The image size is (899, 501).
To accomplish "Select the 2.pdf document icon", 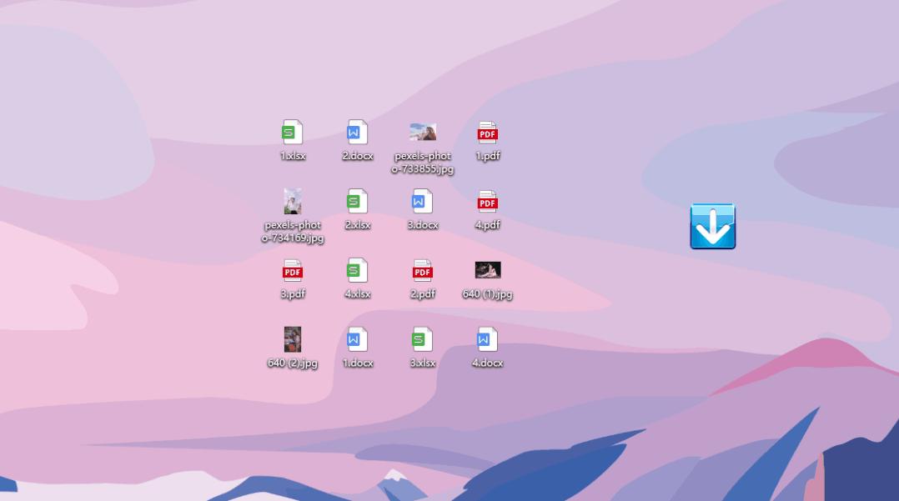I will (422, 271).
